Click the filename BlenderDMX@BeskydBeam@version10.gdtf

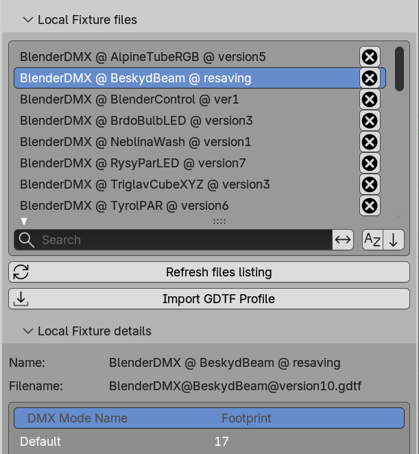coord(235,386)
